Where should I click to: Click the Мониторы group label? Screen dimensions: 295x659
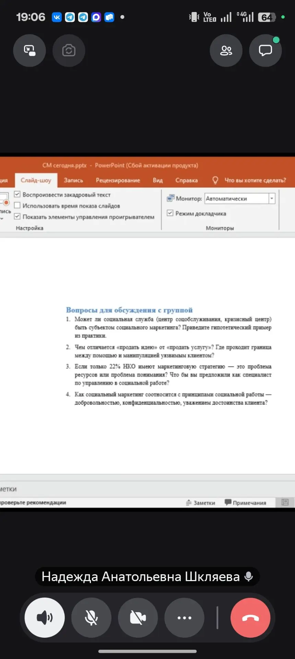(220, 228)
